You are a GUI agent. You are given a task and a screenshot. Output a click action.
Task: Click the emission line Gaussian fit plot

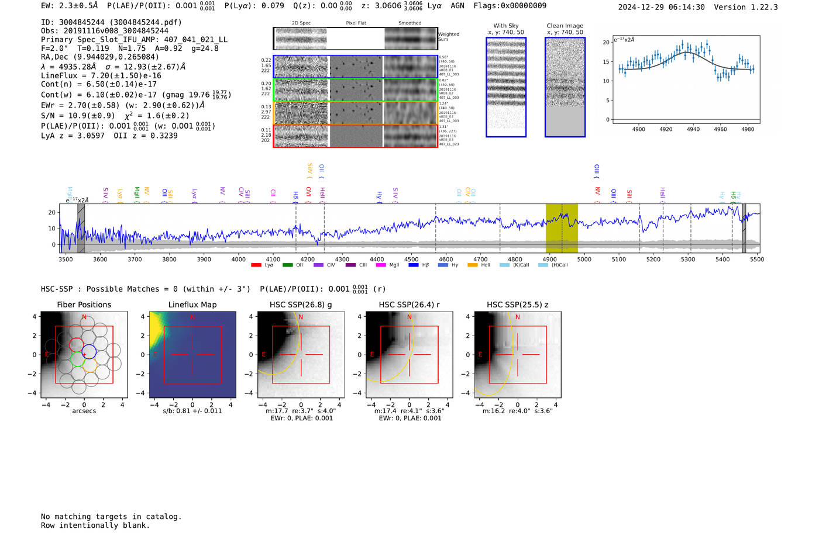click(686, 79)
